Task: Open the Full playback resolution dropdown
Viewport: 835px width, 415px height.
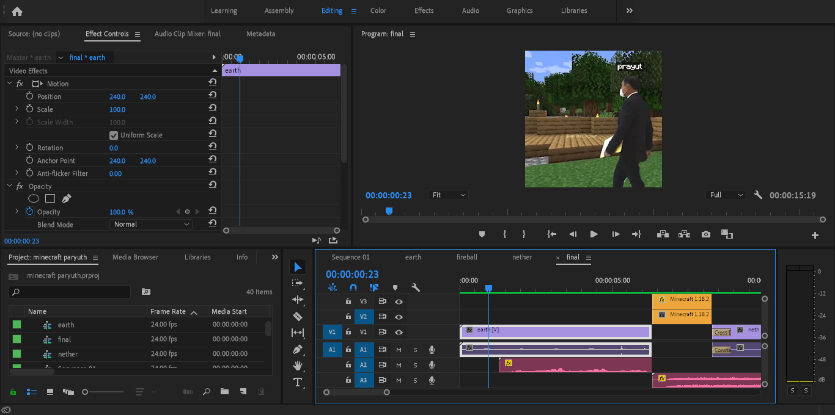Action: (726, 195)
